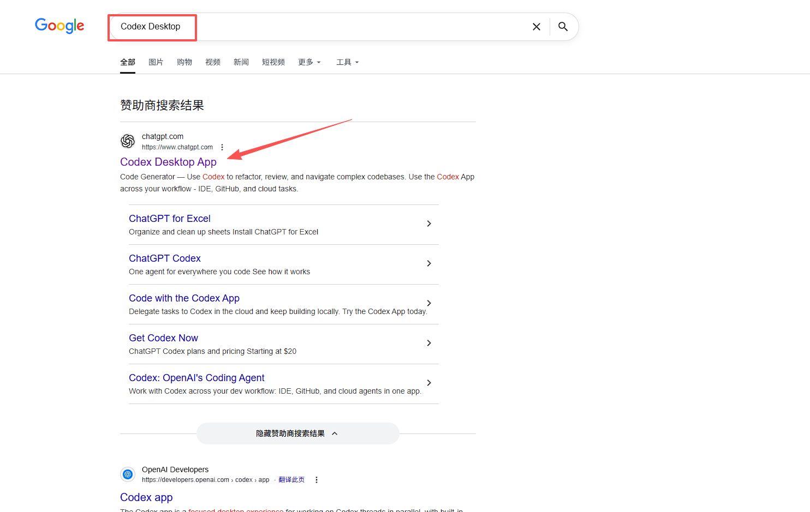The width and height of the screenshot is (810, 512).
Task: Click the arrow beside Codex: OpenAI's Coding Agent
Action: coord(429,383)
